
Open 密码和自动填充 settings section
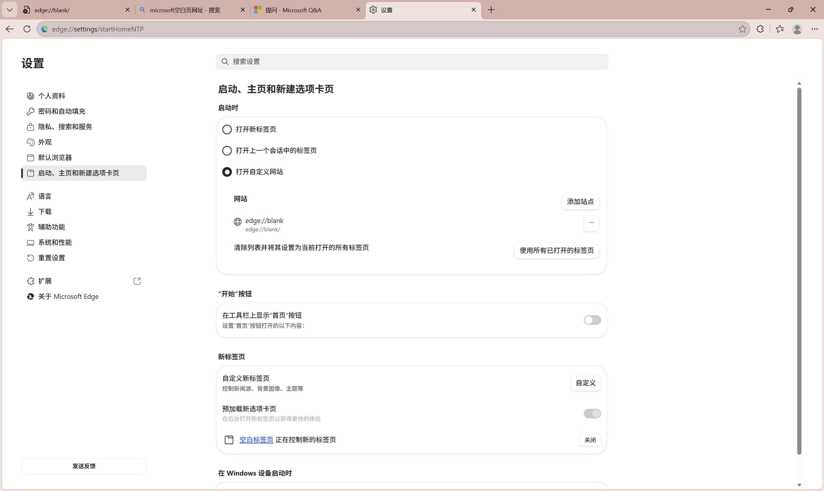pyautogui.click(x=84, y=112)
